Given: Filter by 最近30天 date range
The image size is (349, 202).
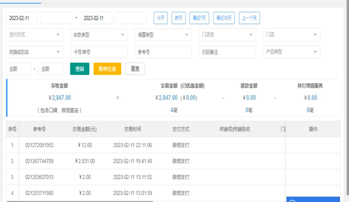Looking at the screenshot, I should pyautogui.click(x=224, y=18).
